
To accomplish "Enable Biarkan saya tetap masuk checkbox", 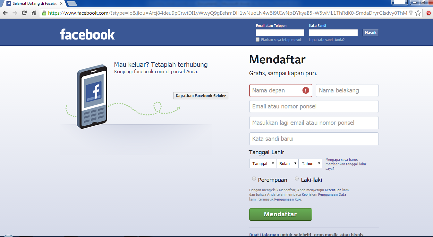I will [x=257, y=39].
